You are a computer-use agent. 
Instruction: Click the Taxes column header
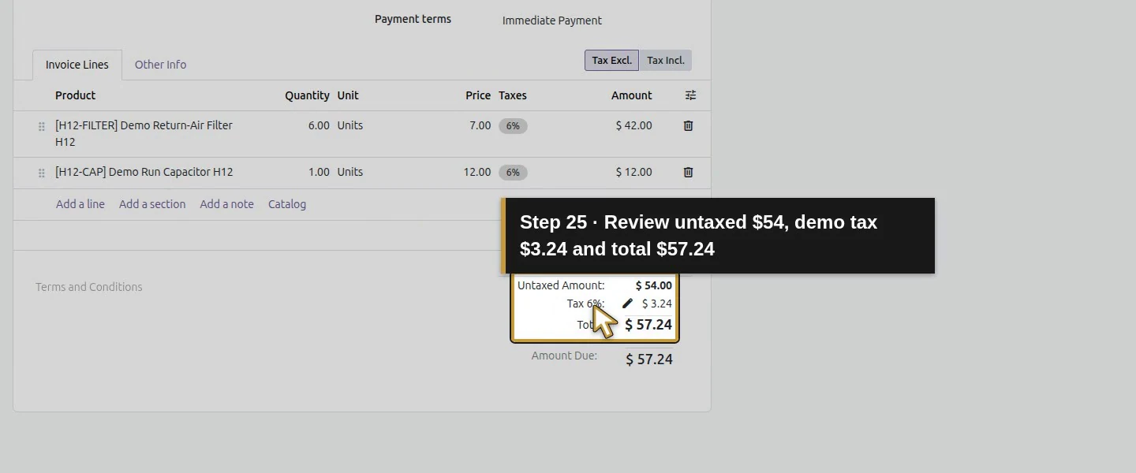513,95
